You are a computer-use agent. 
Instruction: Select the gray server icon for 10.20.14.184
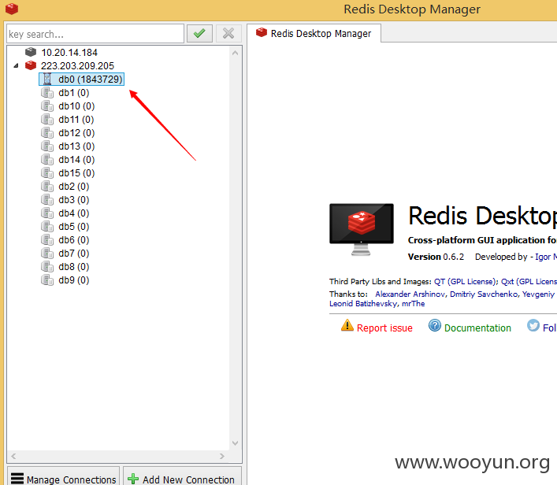[x=31, y=52]
